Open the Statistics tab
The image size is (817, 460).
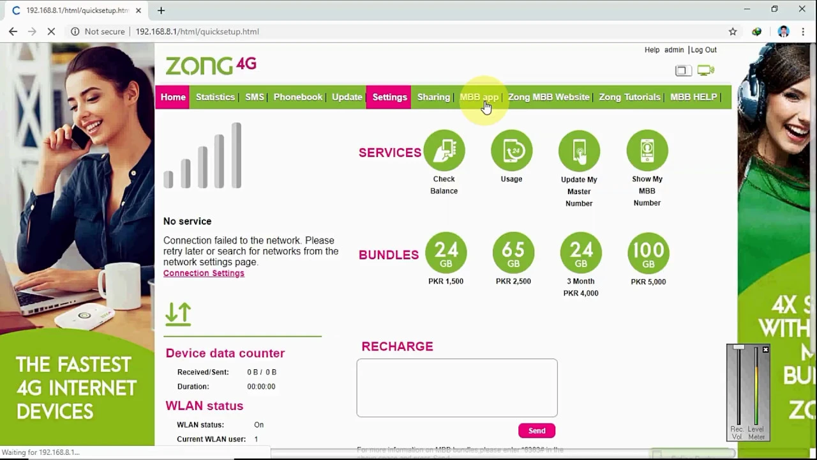(x=215, y=97)
